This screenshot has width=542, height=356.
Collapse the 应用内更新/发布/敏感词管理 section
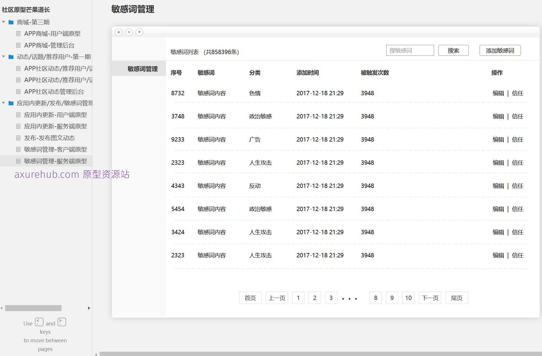tap(3, 103)
